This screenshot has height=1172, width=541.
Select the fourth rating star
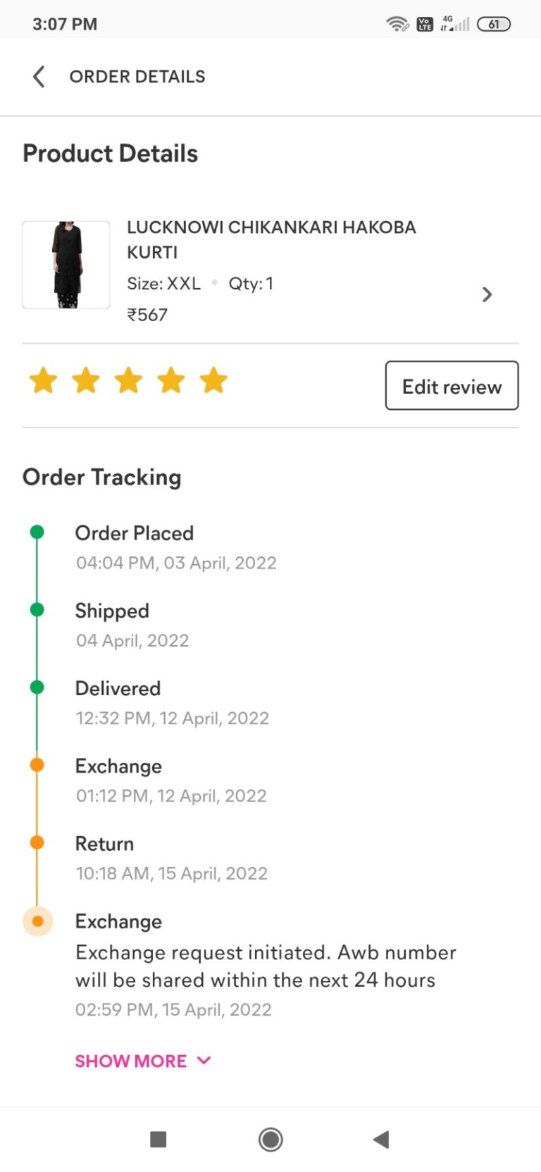(171, 380)
